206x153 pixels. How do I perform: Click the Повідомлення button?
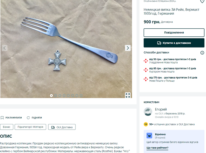(174, 32)
